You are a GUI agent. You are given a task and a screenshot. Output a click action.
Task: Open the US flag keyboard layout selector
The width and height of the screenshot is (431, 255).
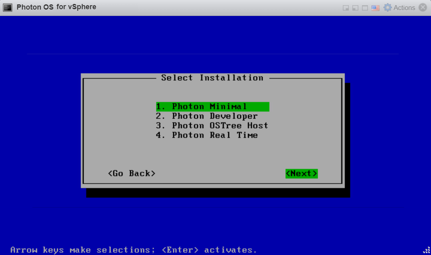375,8
